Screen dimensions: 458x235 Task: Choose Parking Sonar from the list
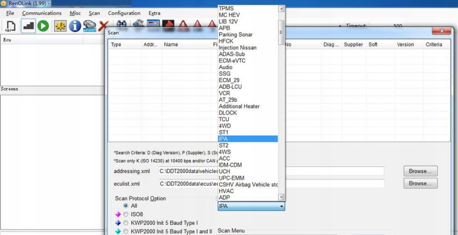[x=248, y=35]
